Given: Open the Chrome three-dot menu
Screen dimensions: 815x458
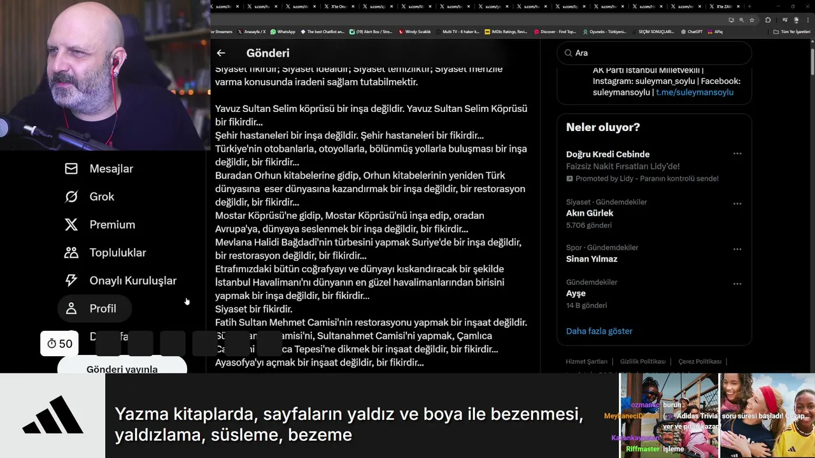Looking at the screenshot, I should 808,20.
